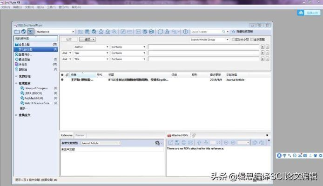Click the cloud upload button at top right

[309, 13]
